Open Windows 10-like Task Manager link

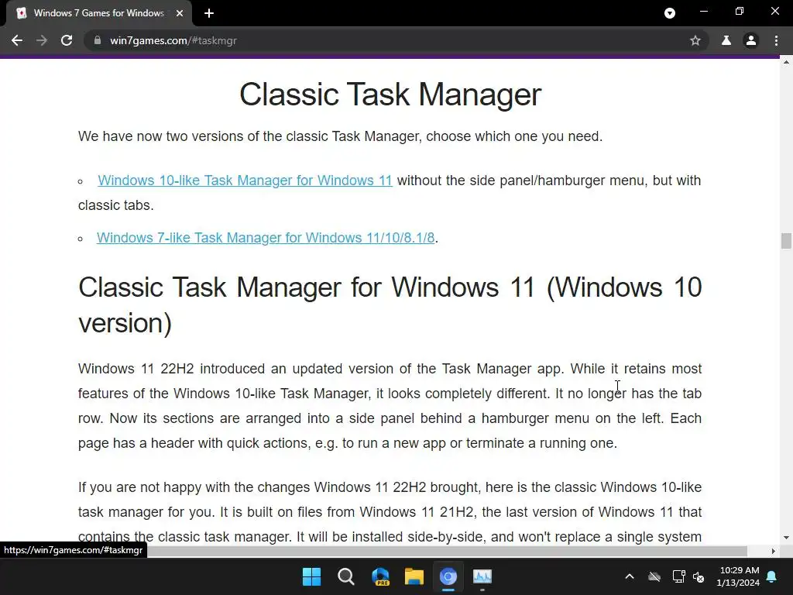pos(245,180)
